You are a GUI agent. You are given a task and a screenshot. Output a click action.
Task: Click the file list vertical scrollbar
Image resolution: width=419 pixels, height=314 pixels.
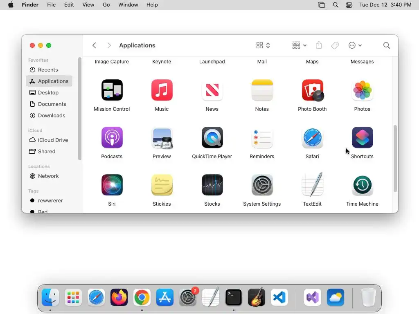395,158
